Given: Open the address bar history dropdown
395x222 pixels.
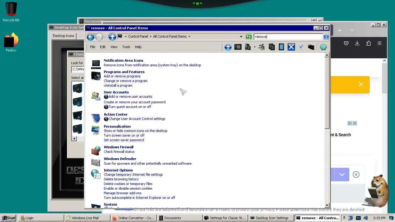Looking at the screenshot, I should pos(241,36).
